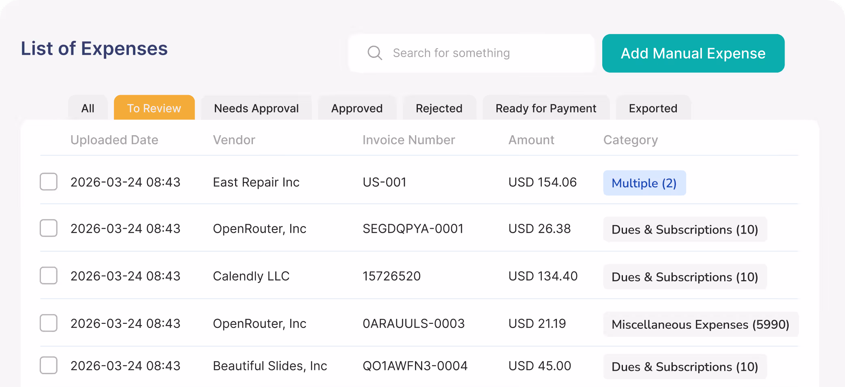The image size is (845, 387).
Task: Click the Amount column header
Action: (x=531, y=140)
